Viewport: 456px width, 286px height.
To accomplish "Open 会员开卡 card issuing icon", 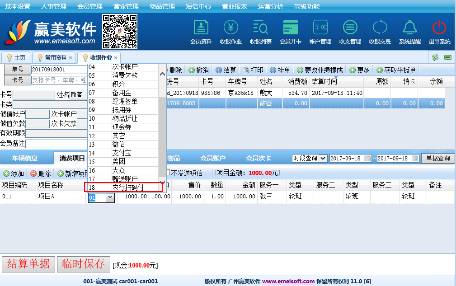I will click(x=290, y=28).
